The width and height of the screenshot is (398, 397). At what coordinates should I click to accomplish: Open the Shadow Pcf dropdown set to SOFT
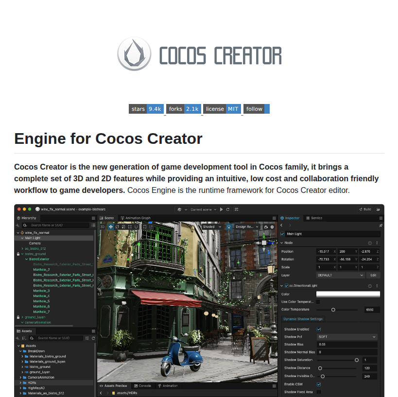pyautogui.click(x=346, y=337)
